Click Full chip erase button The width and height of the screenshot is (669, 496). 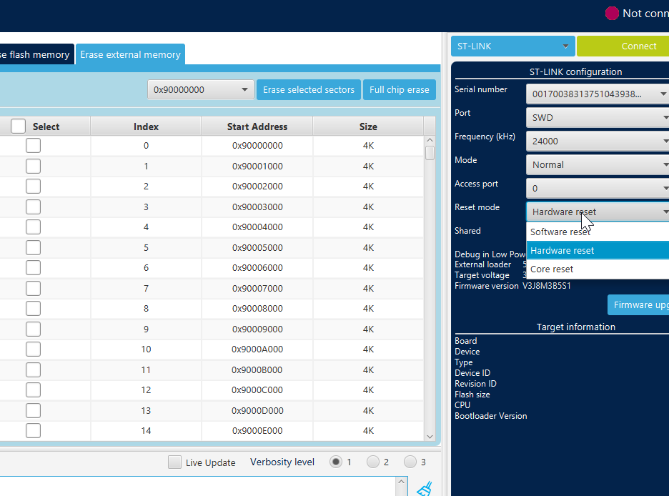pos(400,89)
